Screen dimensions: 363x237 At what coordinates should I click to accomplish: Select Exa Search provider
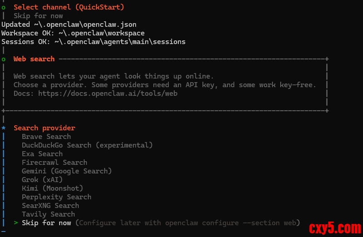coord(42,154)
